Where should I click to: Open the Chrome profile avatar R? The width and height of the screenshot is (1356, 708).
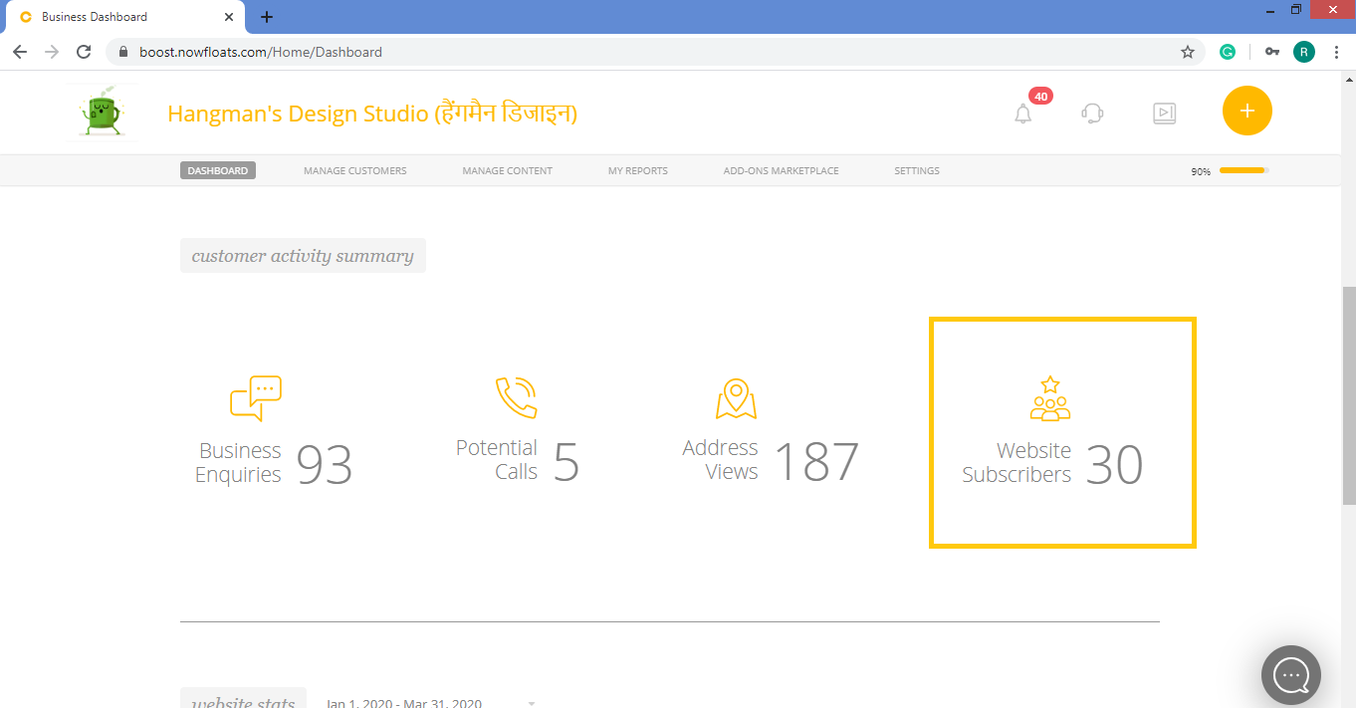tap(1304, 52)
